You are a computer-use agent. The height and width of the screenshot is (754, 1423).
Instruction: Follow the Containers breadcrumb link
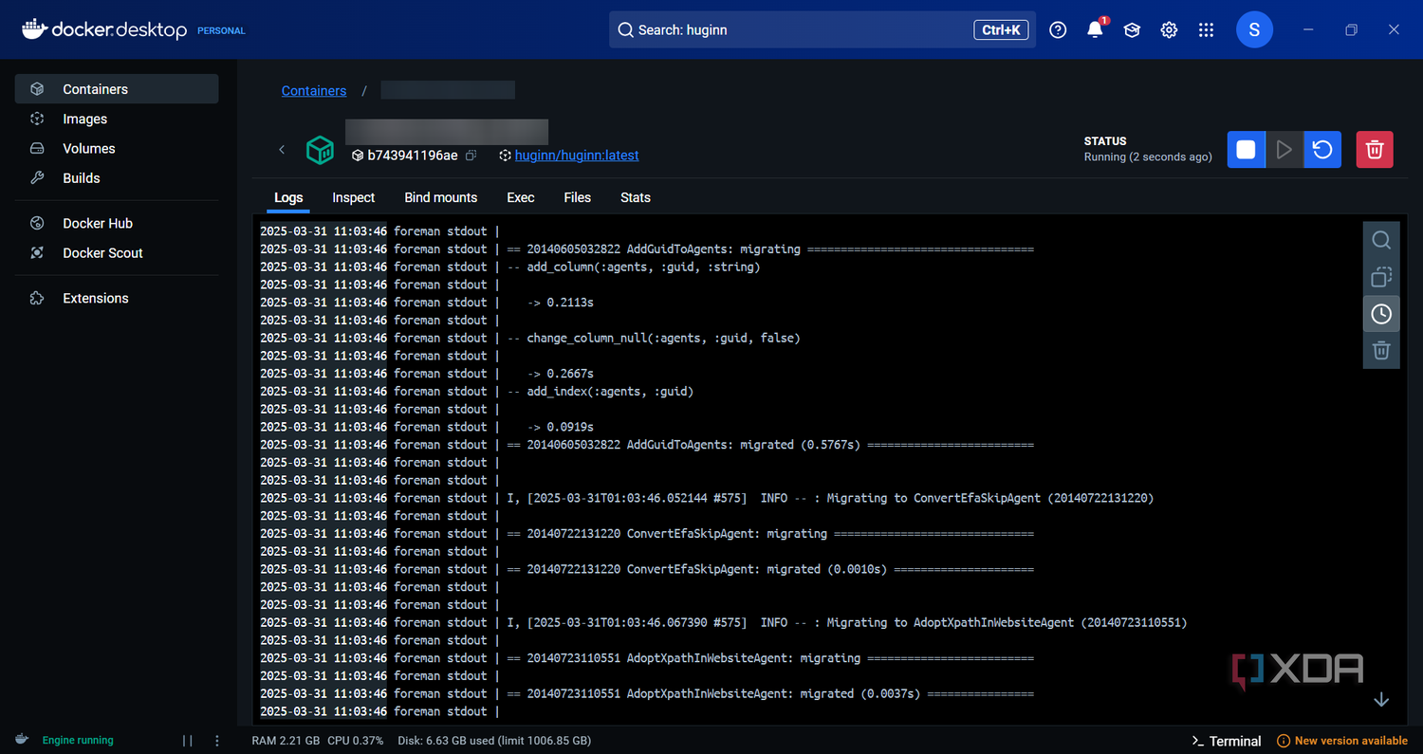tap(314, 91)
